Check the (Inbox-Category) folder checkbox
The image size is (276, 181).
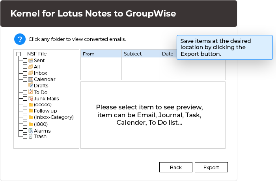coord(25,117)
